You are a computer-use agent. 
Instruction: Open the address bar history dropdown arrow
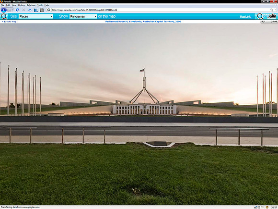point(275,10)
